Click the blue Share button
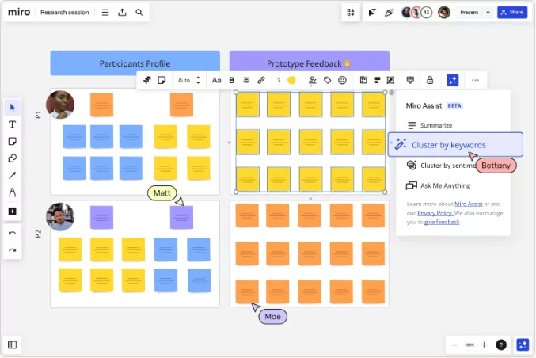Image resolution: width=536 pixels, height=358 pixels. click(512, 13)
